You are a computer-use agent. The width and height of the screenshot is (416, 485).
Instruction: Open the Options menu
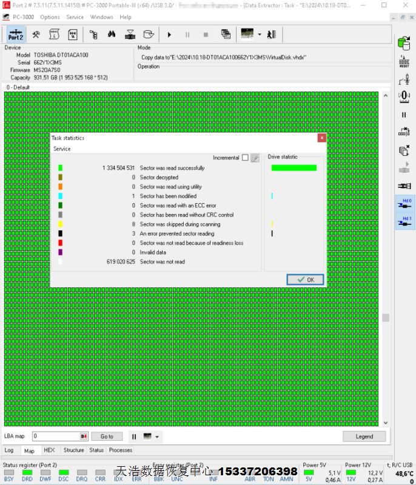[50, 17]
